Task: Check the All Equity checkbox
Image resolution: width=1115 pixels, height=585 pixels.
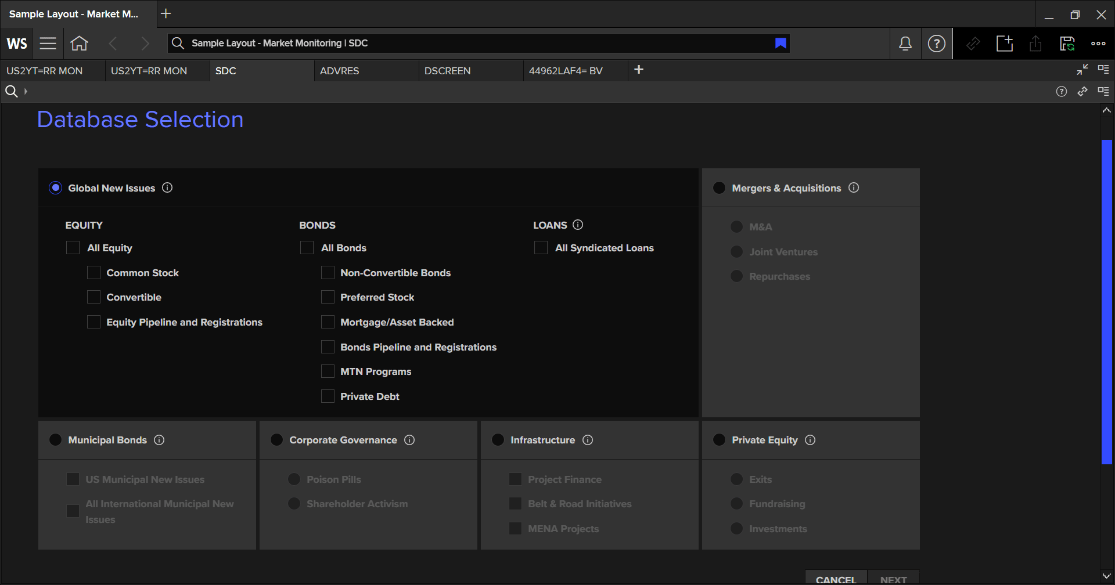Action: 73,248
